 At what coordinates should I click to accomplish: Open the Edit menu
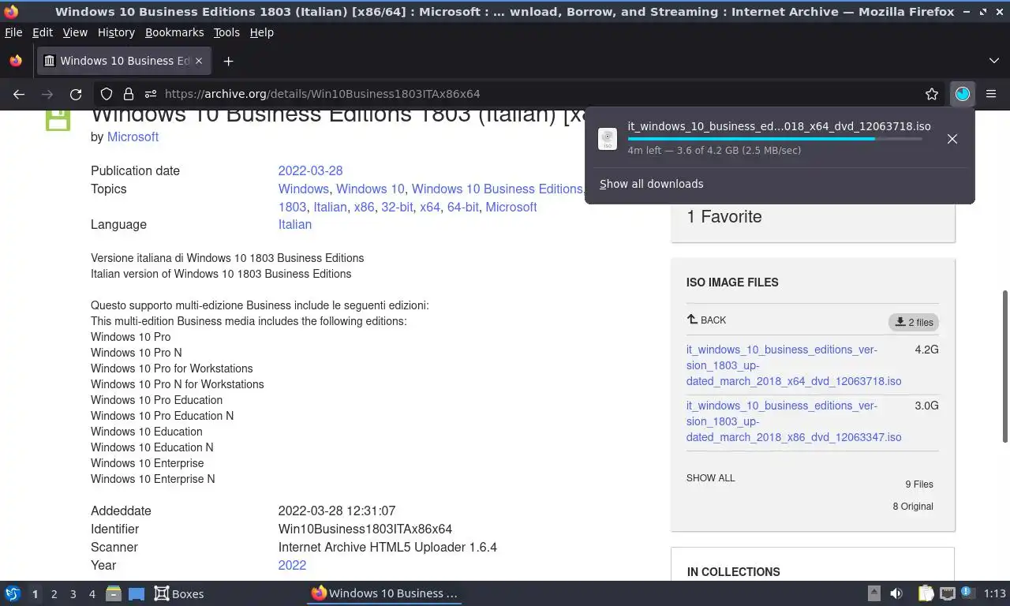(43, 32)
